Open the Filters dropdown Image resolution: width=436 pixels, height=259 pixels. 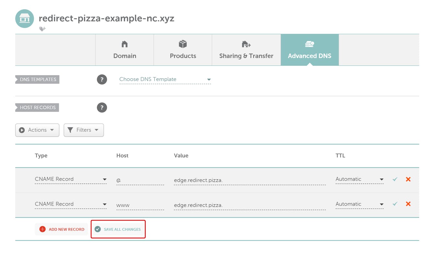tap(84, 130)
